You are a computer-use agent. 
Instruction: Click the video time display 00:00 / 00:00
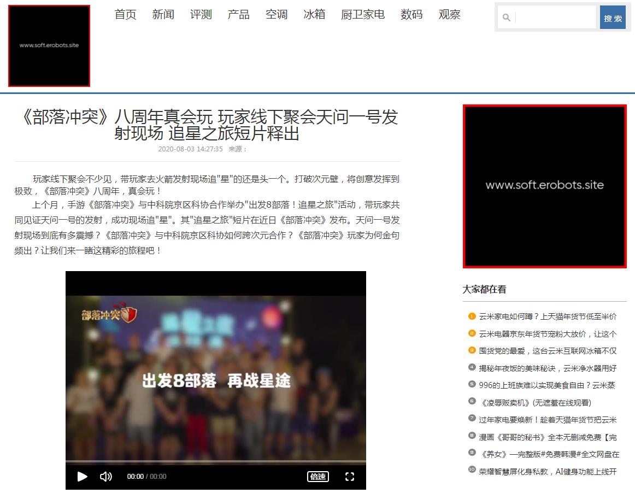(146, 477)
